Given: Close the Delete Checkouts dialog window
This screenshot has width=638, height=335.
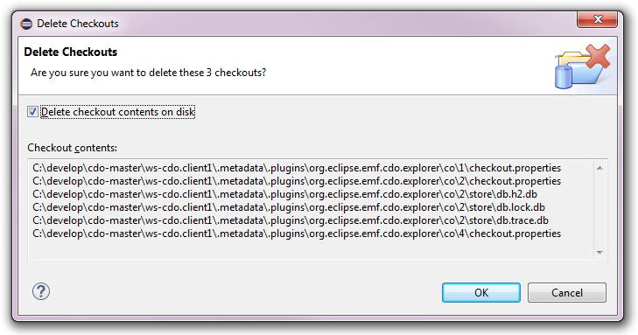Looking at the screenshot, I should point(598,19).
